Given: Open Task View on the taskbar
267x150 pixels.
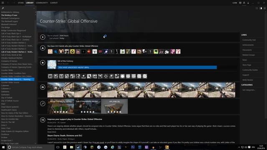Looking at the screenshot, I should 58,147.
